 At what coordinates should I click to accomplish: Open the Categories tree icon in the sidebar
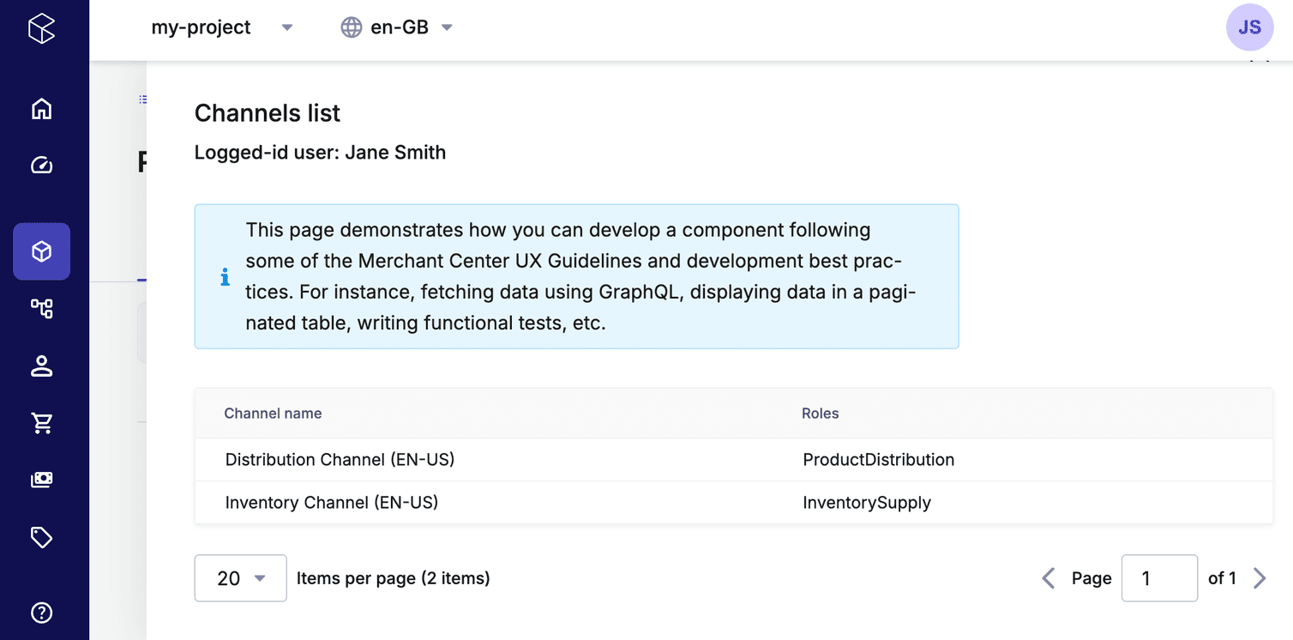click(x=41, y=309)
